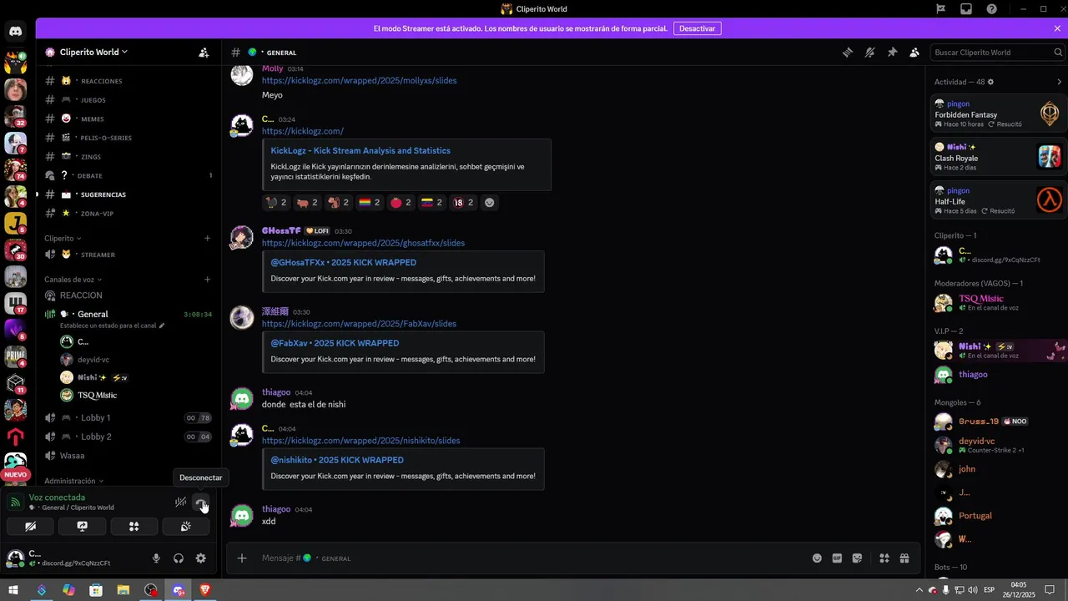The width and height of the screenshot is (1068, 601).
Task: Show pinned messages
Action: coord(892,53)
